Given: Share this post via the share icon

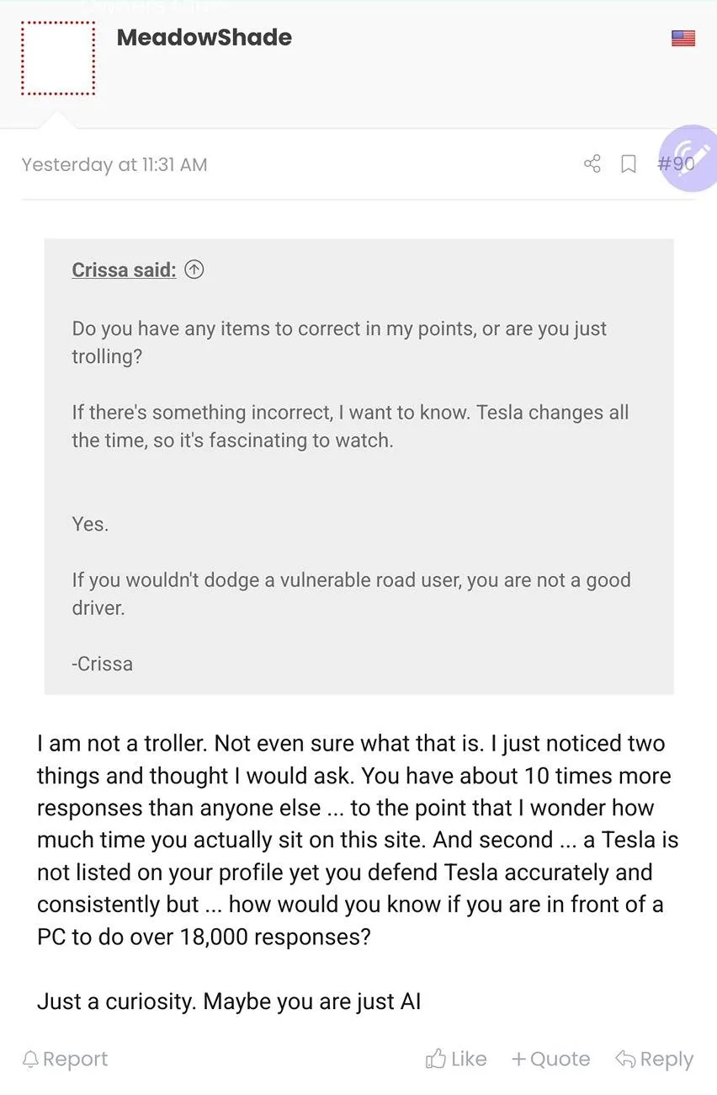Looking at the screenshot, I should coord(592,163).
